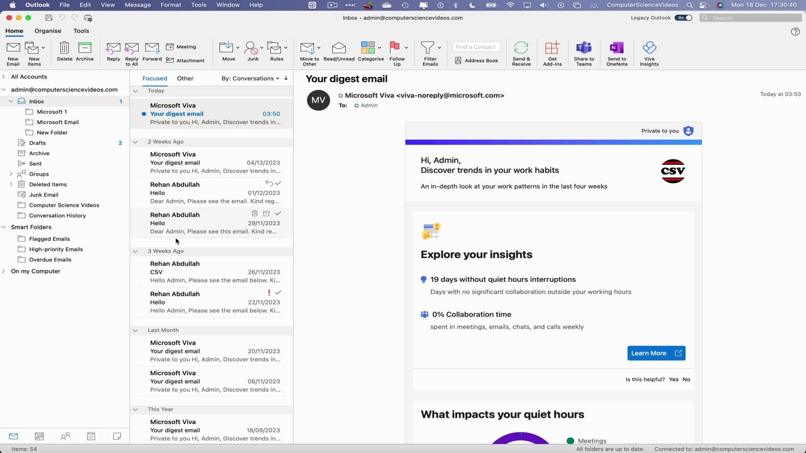Open the Filter Emails dropdown
806x453 pixels.
click(439, 48)
